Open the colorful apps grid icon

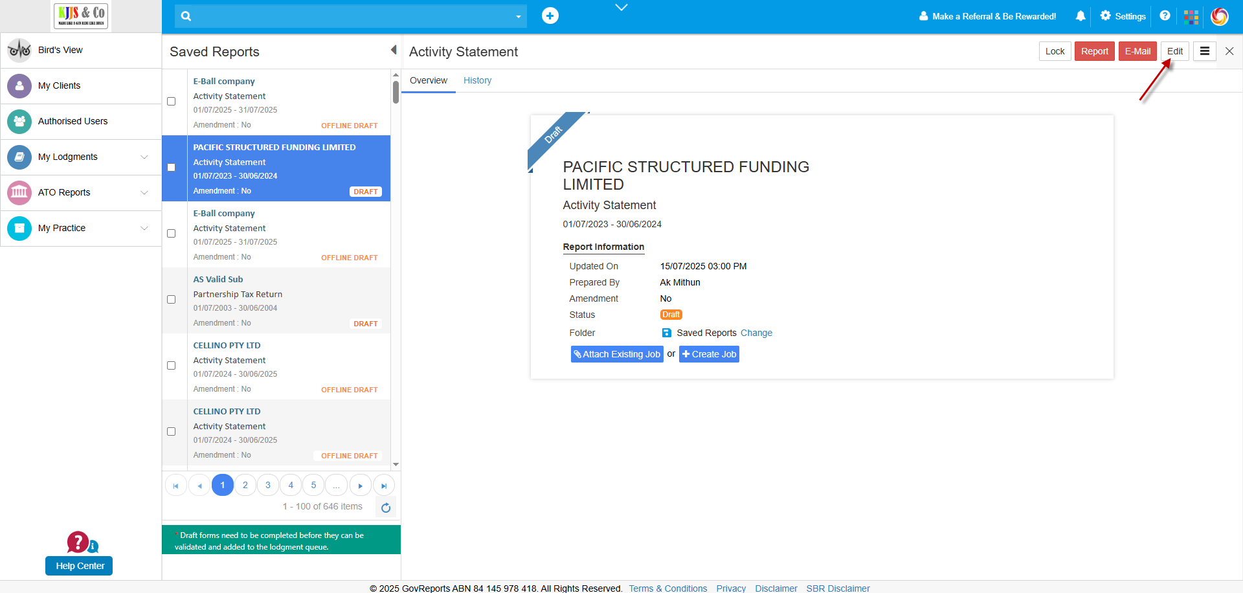1191,17
